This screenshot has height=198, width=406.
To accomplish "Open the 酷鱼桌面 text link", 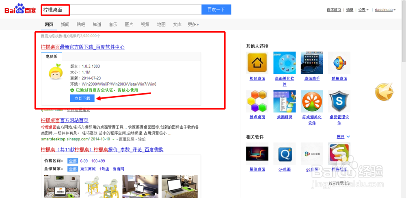I will pyautogui.click(x=339, y=79).
